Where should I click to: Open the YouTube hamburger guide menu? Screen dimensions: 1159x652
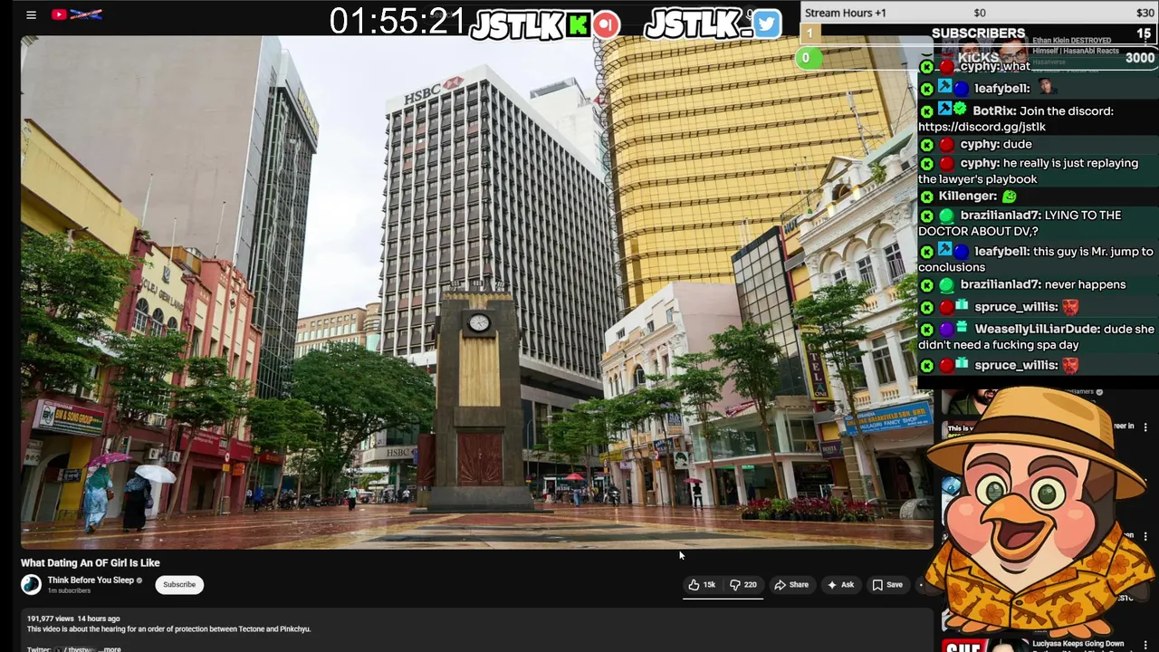coord(31,14)
